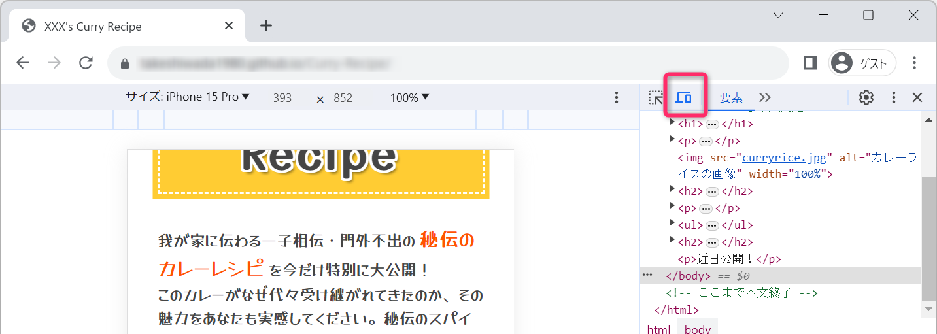Switch to the 要素 tab
The width and height of the screenshot is (937, 334).
(x=731, y=97)
